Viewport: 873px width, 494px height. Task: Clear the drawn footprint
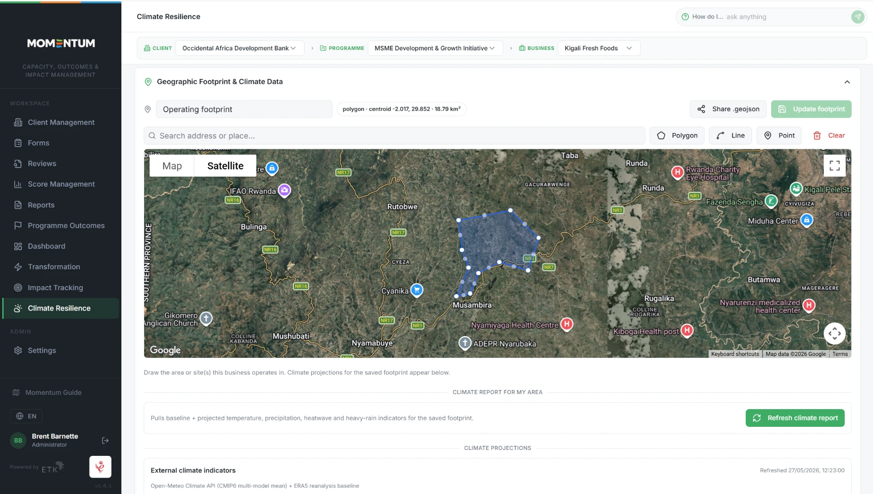829,135
